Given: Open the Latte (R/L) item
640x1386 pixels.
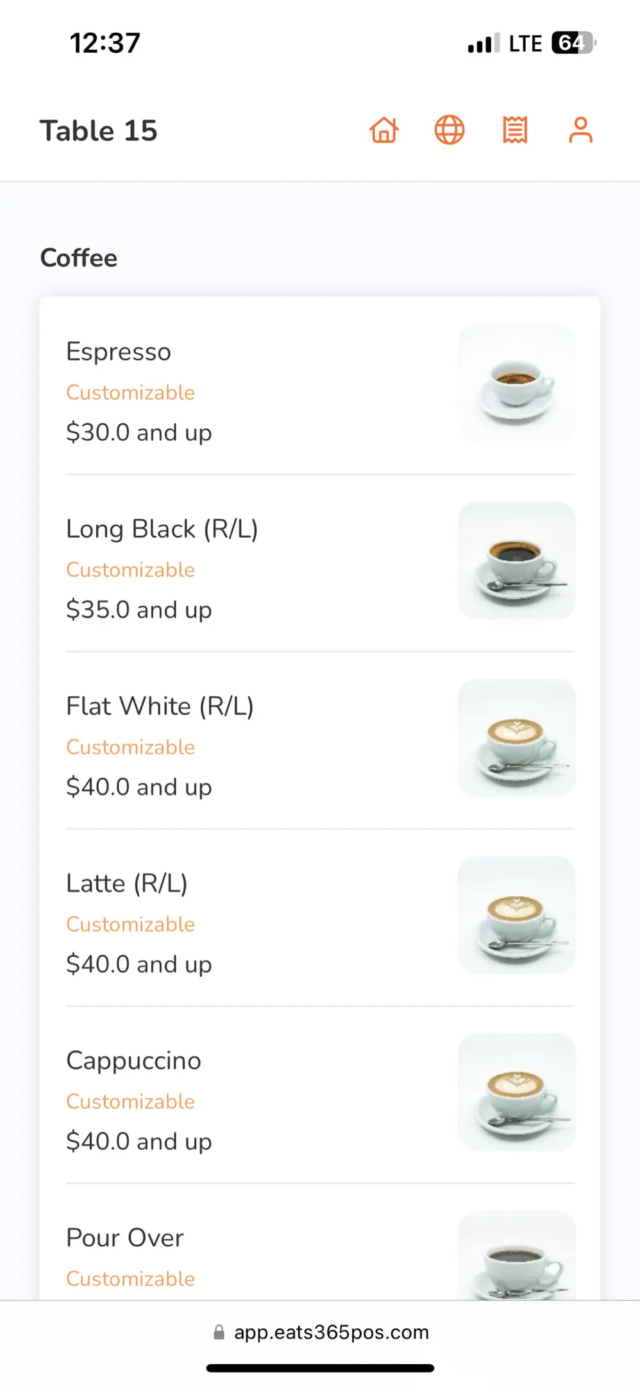Looking at the screenshot, I should [x=126, y=884].
